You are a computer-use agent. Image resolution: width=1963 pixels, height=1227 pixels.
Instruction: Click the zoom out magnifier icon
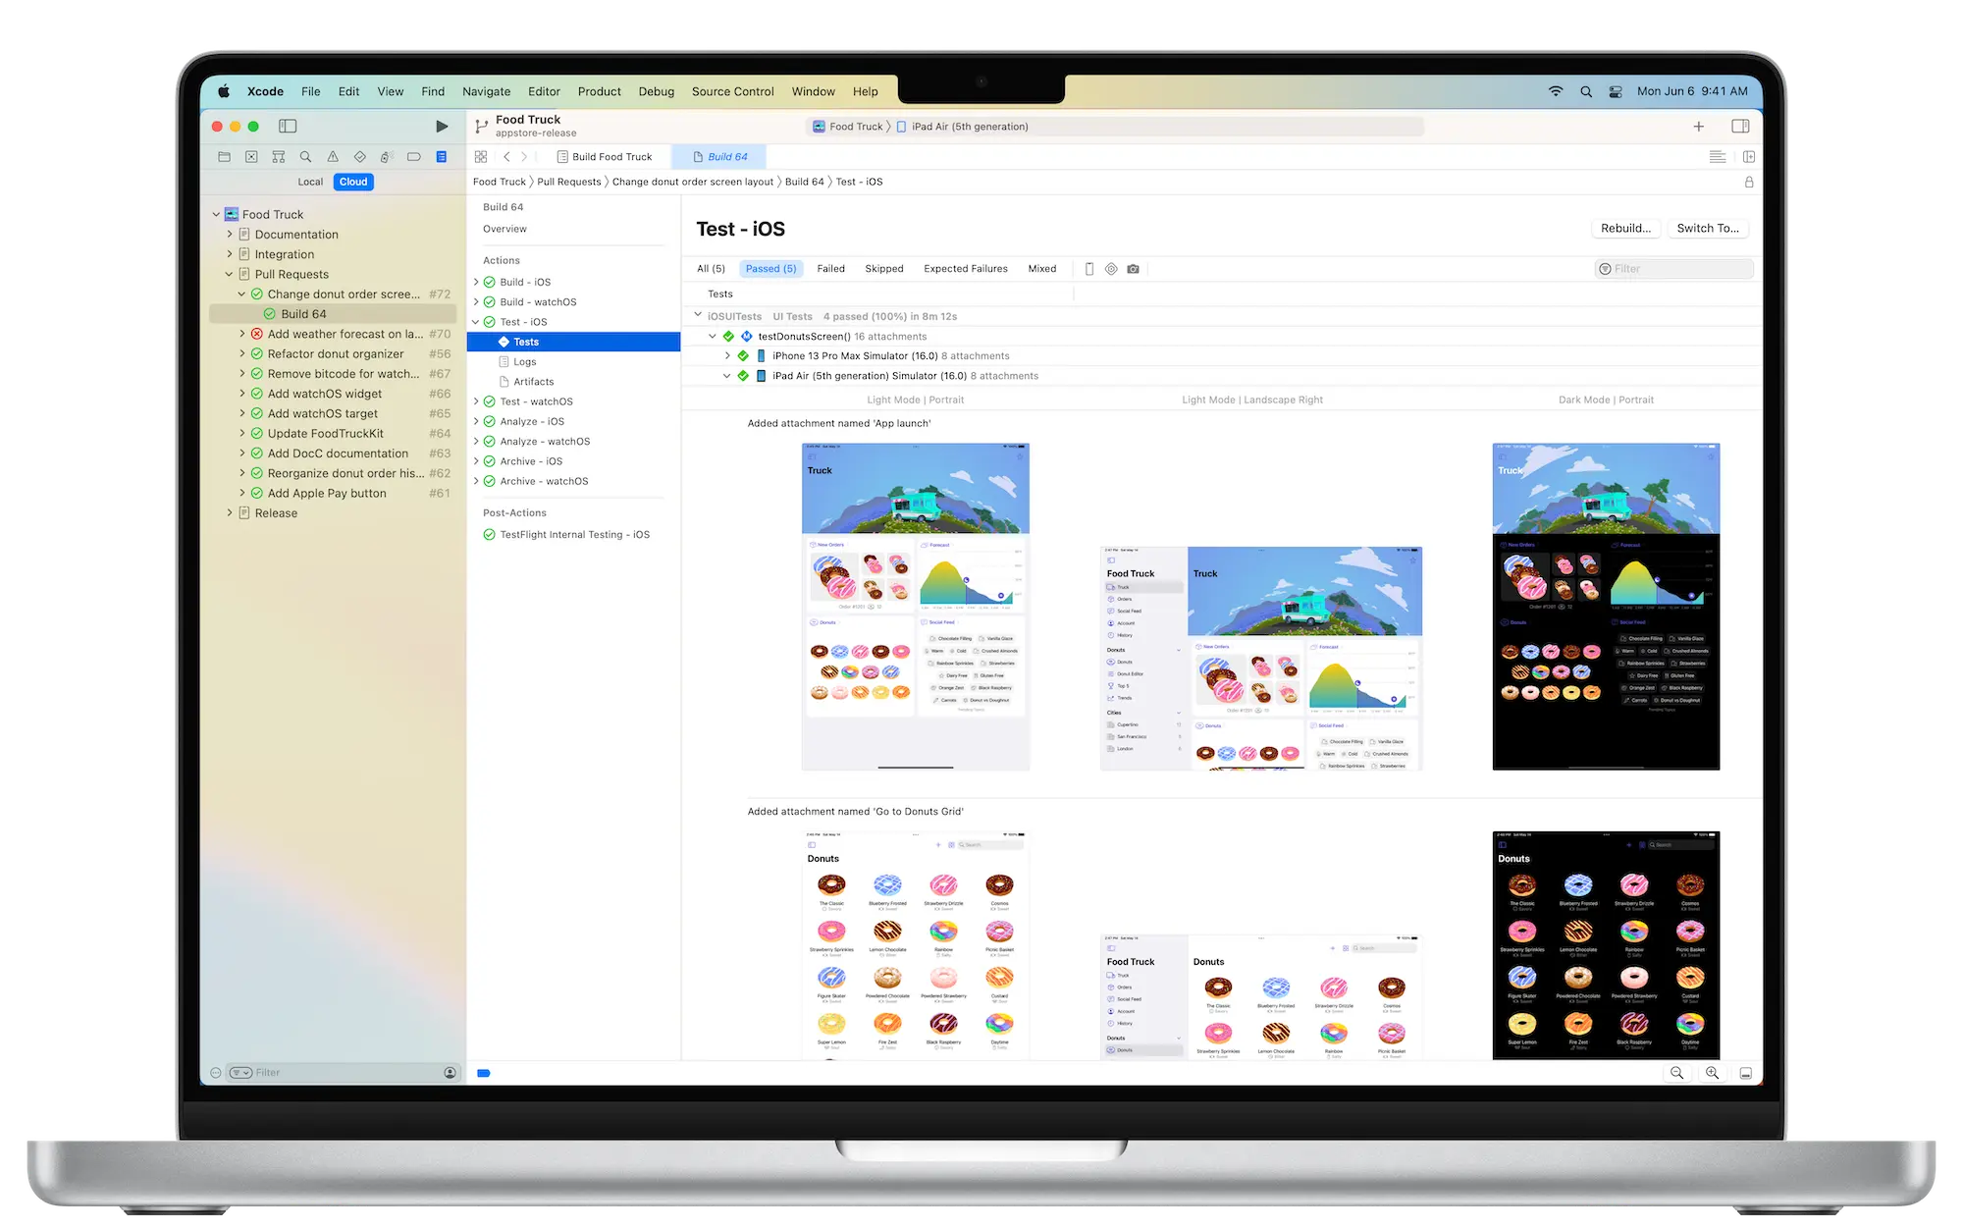[1677, 1073]
